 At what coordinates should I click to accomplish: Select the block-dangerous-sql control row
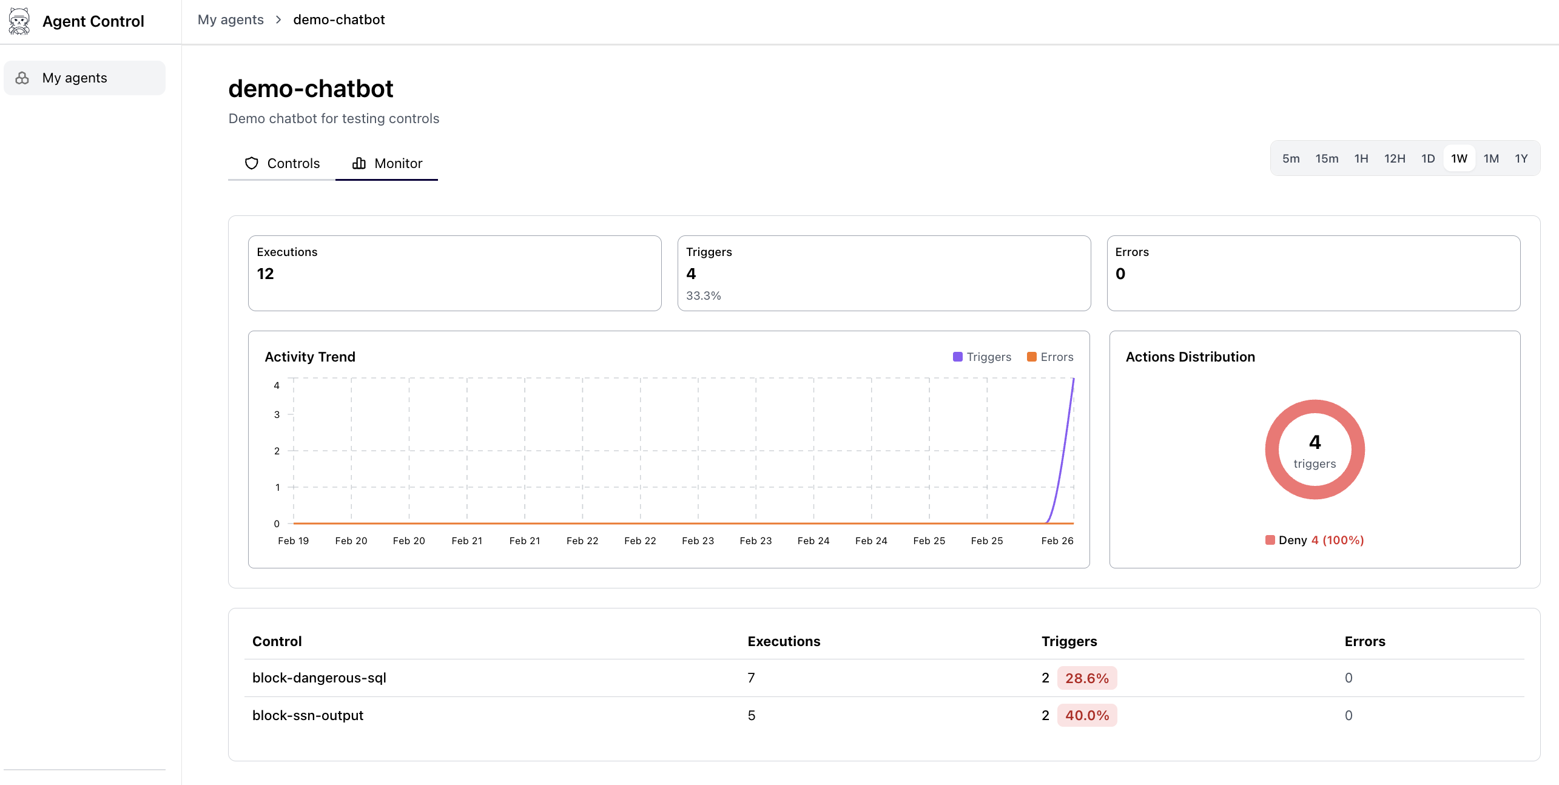(319, 678)
